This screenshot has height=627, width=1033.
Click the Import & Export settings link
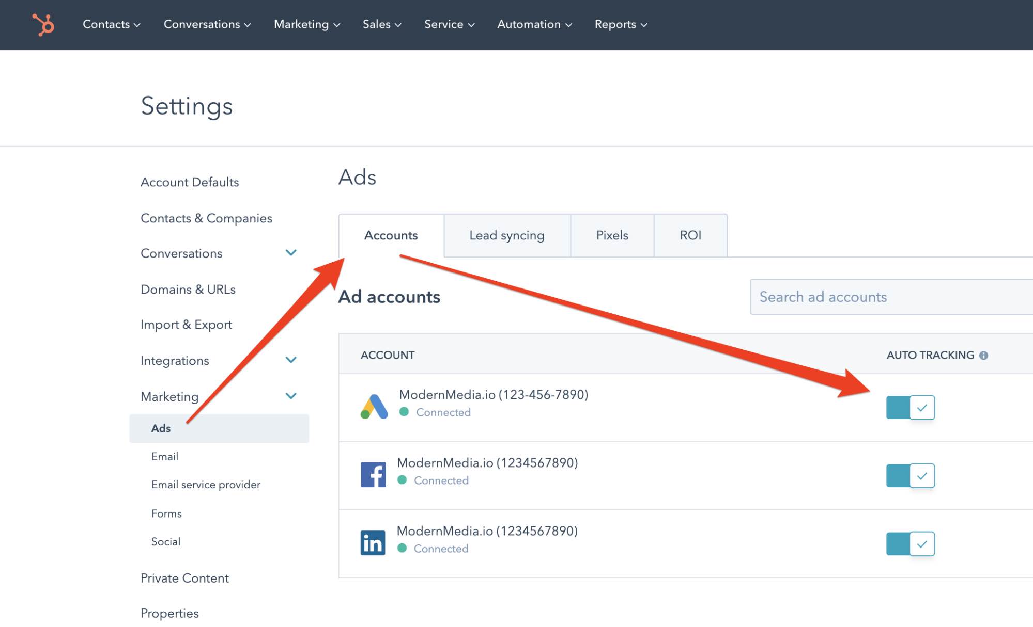point(186,324)
